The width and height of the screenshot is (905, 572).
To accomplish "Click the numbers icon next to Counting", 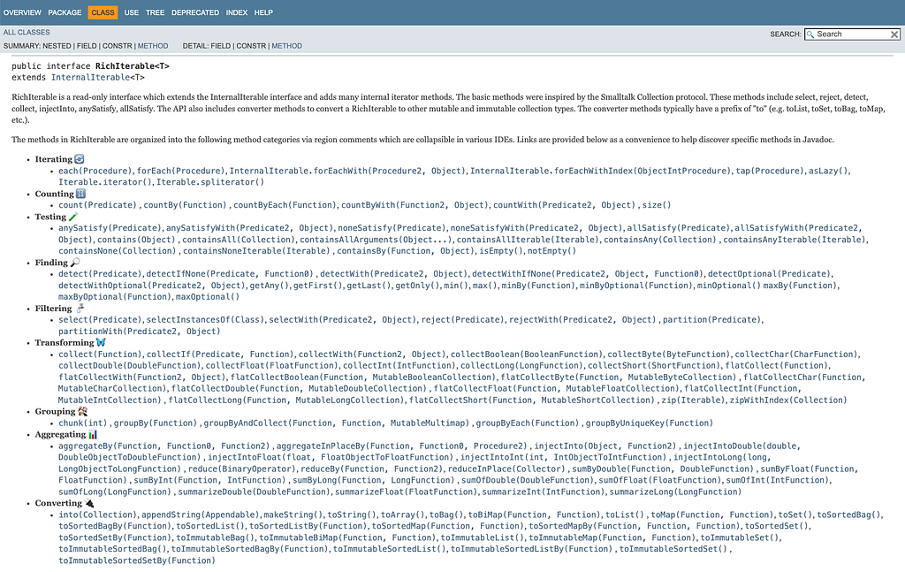I will [x=80, y=194].
